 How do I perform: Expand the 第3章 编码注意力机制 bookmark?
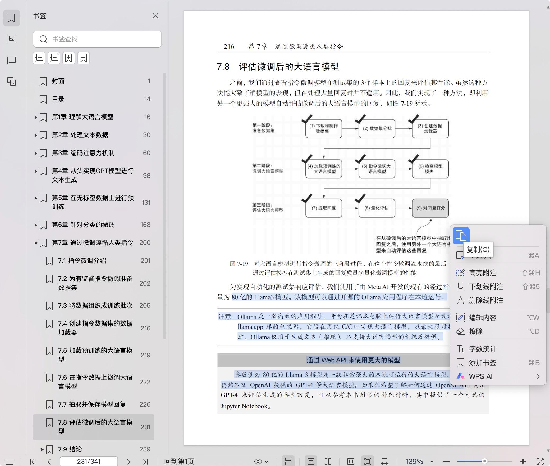click(36, 153)
